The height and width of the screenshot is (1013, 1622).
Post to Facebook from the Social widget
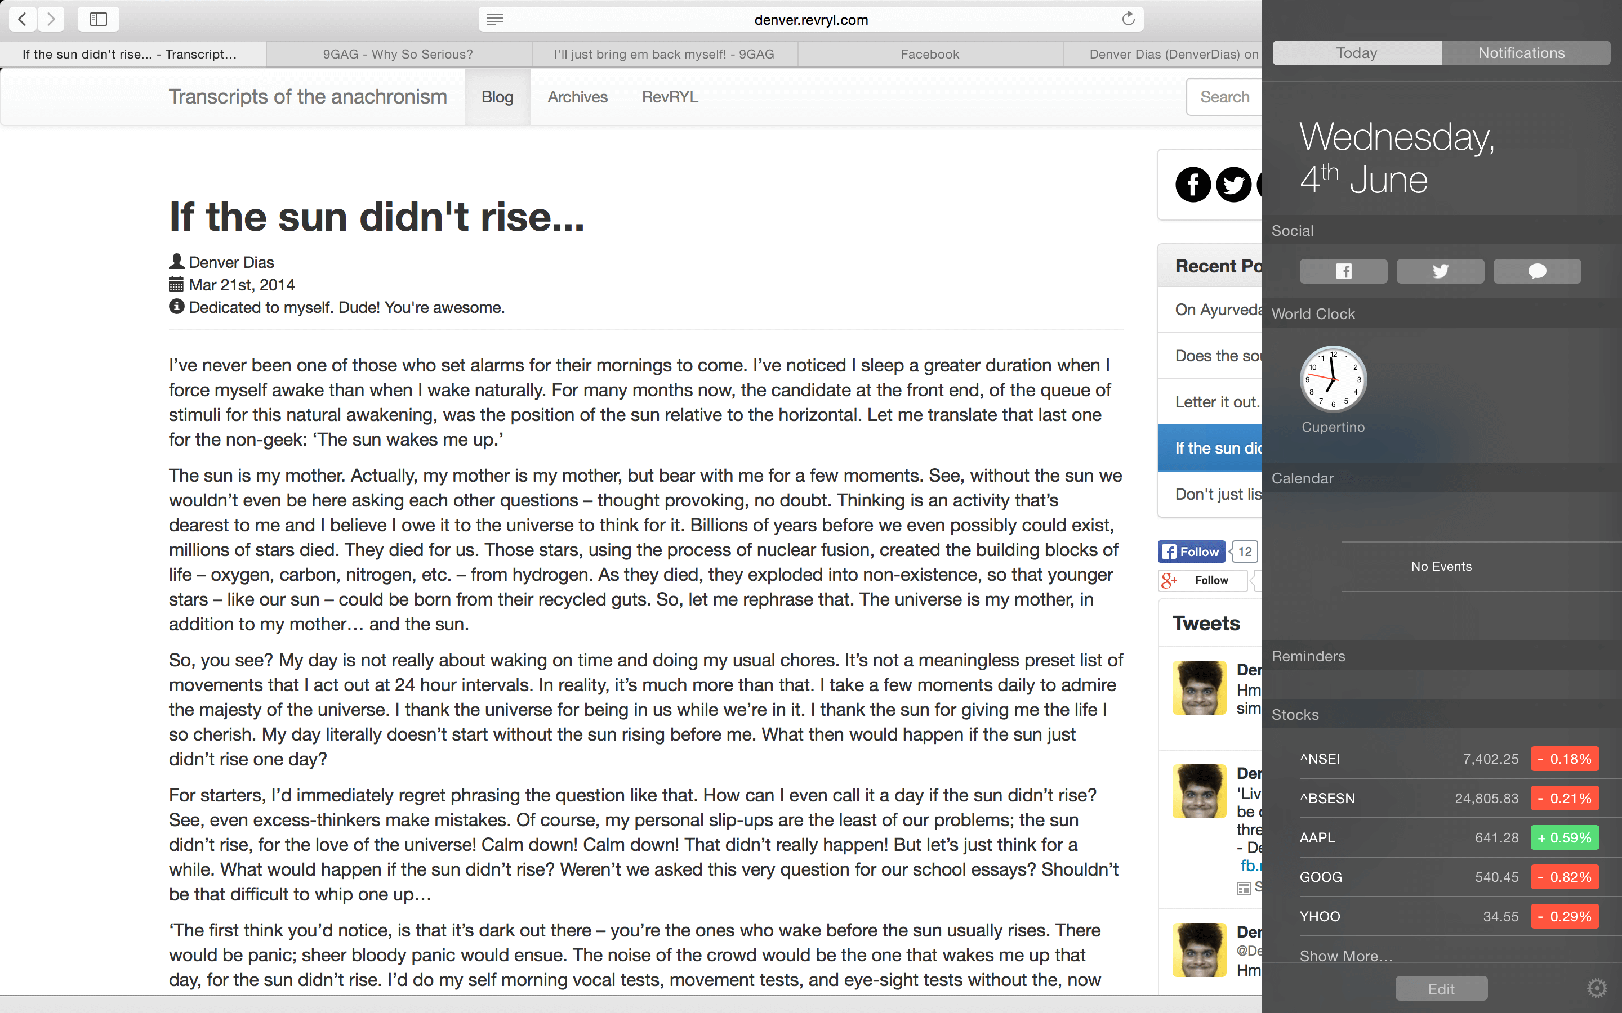[x=1343, y=271]
